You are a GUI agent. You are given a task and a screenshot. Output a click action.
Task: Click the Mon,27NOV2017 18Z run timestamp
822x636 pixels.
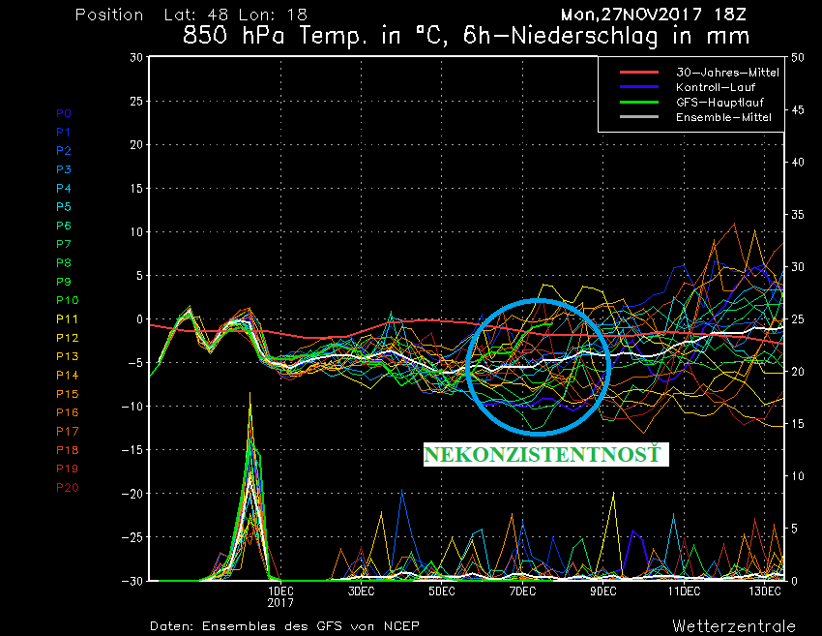pos(655,15)
